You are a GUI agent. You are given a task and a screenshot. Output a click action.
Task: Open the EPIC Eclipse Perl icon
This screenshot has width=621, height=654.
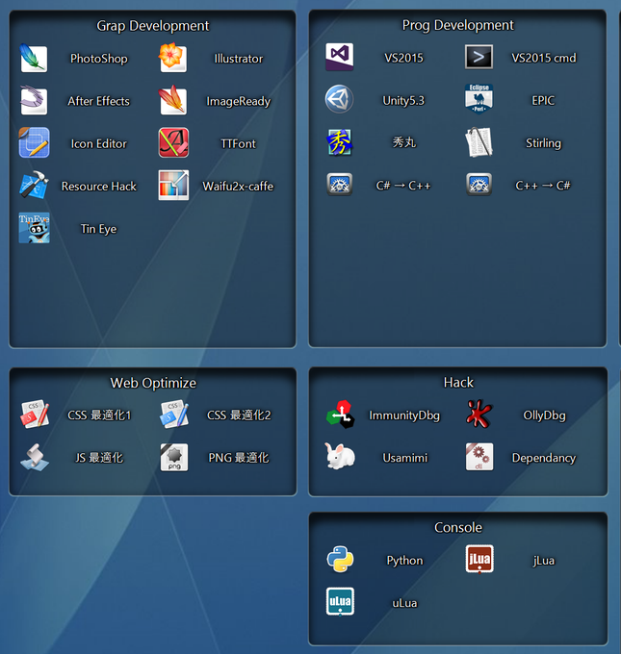[x=479, y=99]
